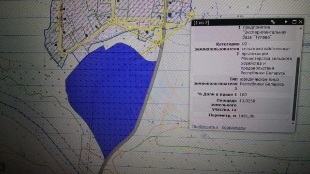Click the 'Категория землепользователя 1' row text
The width and height of the screenshot is (310, 174).
217,49
